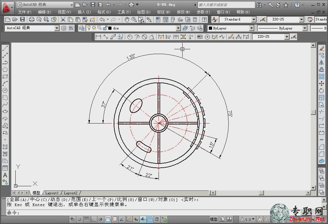Open the 标注(N) menu
Screen dimensions: 328x224
164,12
